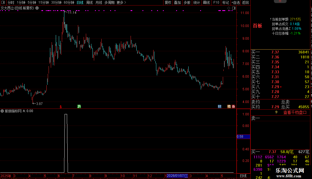Open the 统计 statistics tool
Image resolution: width=312 pixels, height=179 pixels.
click(197, 2)
